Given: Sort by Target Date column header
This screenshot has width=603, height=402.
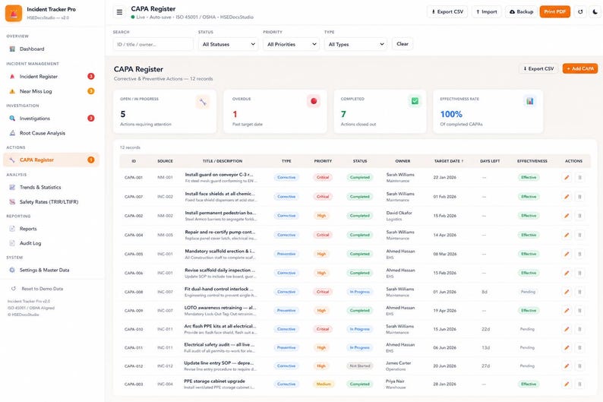Looking at the screenshot, I should (x=448, y=161).
